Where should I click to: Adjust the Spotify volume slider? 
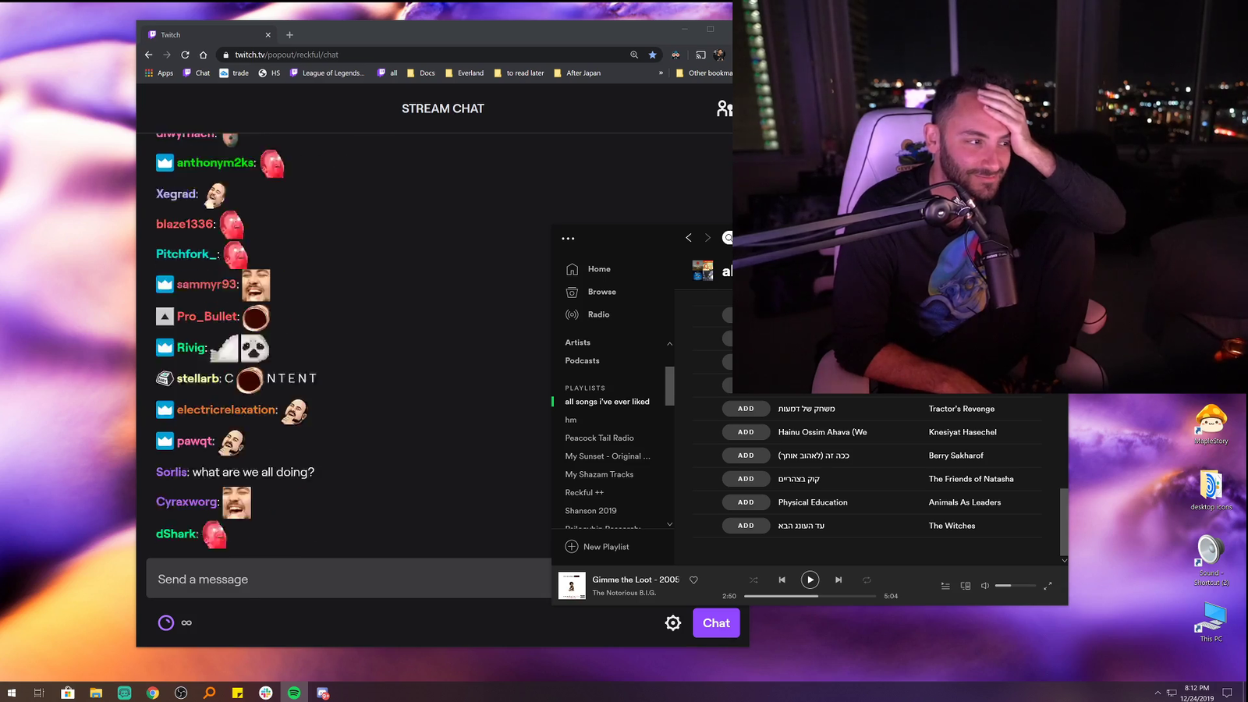click(x=1016, y=586)
